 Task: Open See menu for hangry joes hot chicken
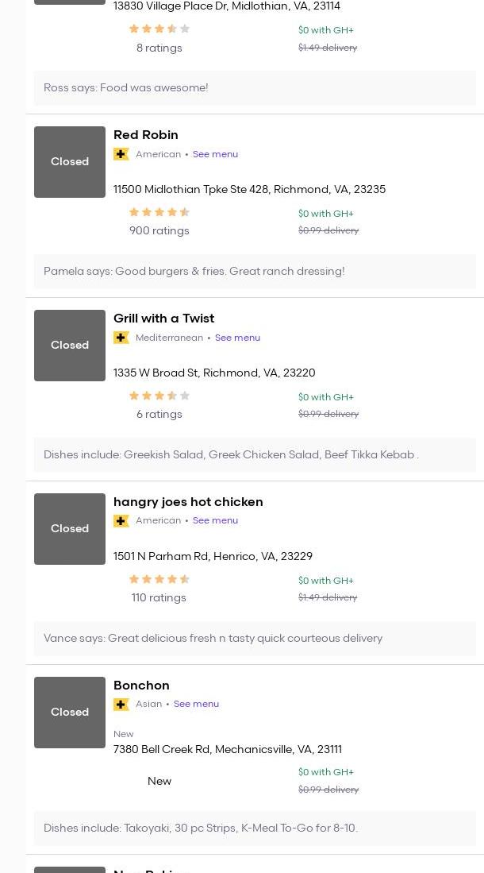tap(215, 521)
